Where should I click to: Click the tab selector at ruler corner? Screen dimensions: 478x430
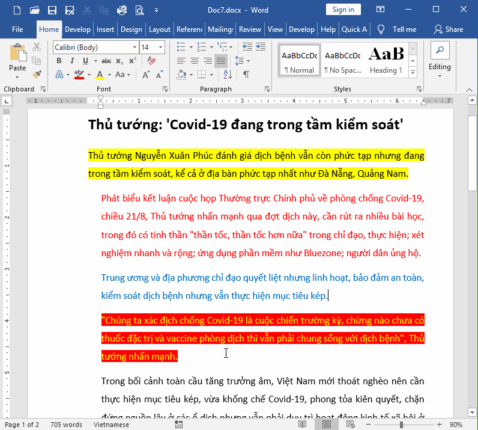[x=7, y=101]
